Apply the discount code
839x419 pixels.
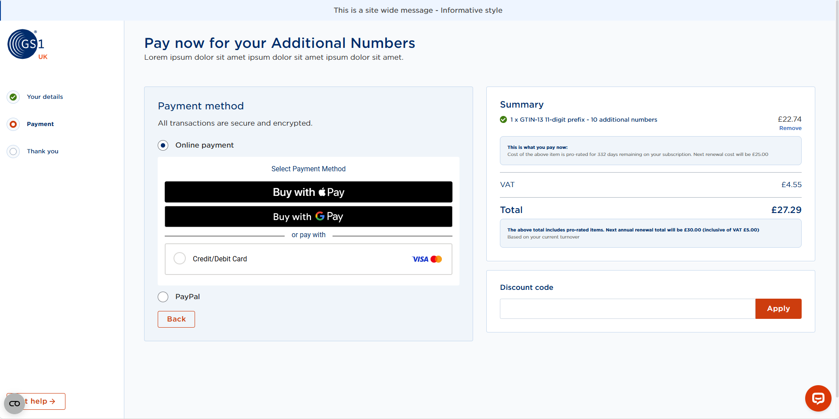[x=778, y=308]
